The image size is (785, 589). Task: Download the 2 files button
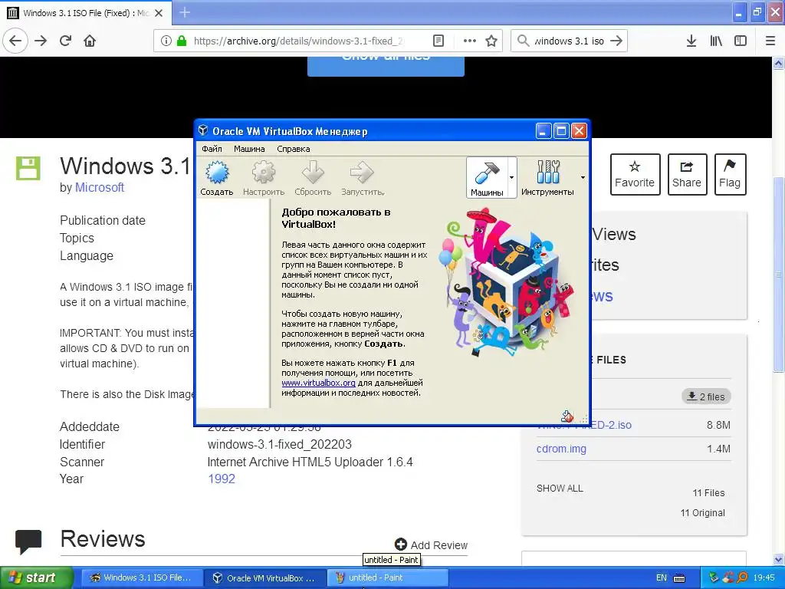tap(706, 397)
